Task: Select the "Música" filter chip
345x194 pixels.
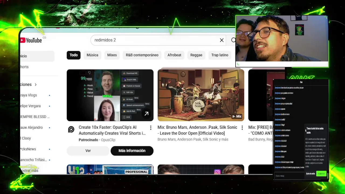Action: point(92,55)
